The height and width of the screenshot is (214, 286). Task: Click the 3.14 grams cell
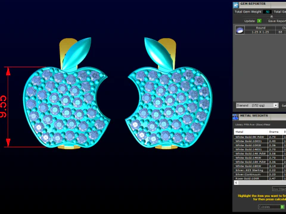(275, 166)
